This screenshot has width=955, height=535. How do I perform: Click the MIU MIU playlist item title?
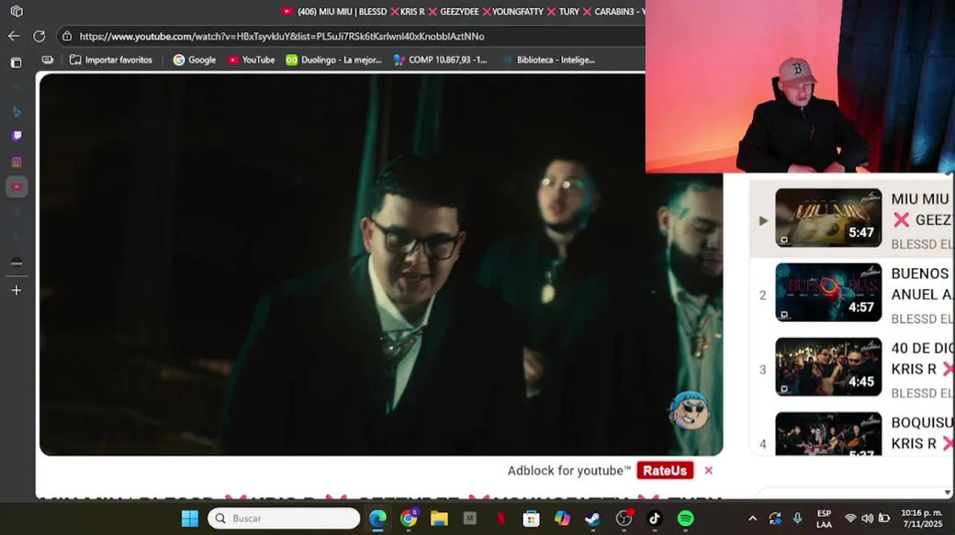(922, 209)
